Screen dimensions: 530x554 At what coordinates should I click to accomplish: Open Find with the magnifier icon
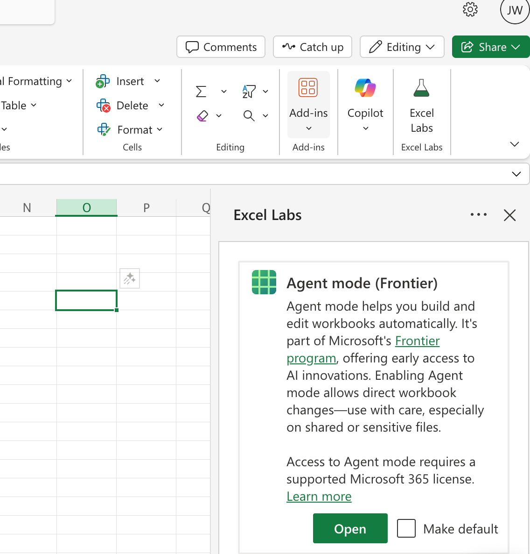click(248, 115)
